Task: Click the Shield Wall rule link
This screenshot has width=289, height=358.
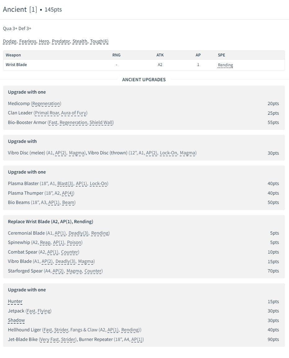Action: (101, 122)
